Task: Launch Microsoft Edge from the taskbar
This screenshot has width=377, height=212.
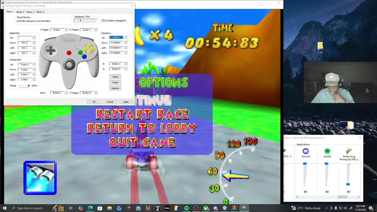Action: [x=90, y=208]
